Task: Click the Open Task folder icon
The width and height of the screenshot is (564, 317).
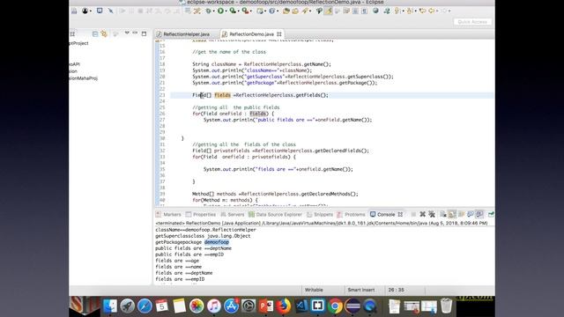Action: 295,11
